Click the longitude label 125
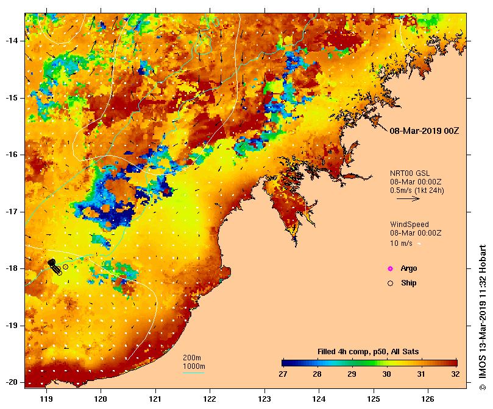493x409 pixels. pyautogui.click(x=374, y=399)
